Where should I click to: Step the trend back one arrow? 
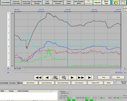tap(47, 78)
